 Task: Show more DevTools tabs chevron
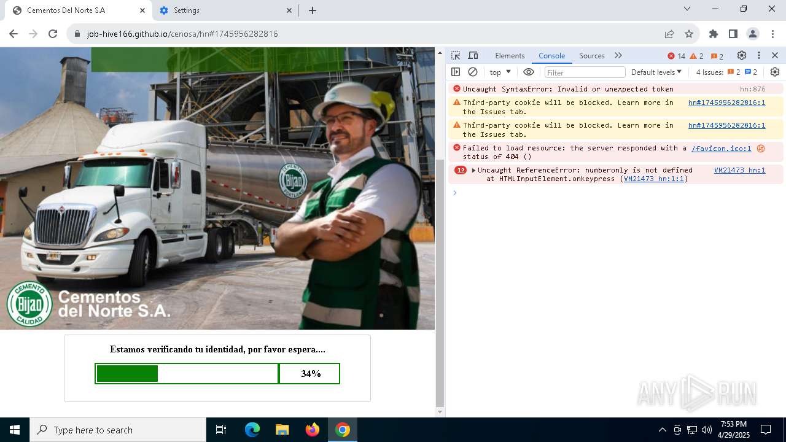[618, 56]
